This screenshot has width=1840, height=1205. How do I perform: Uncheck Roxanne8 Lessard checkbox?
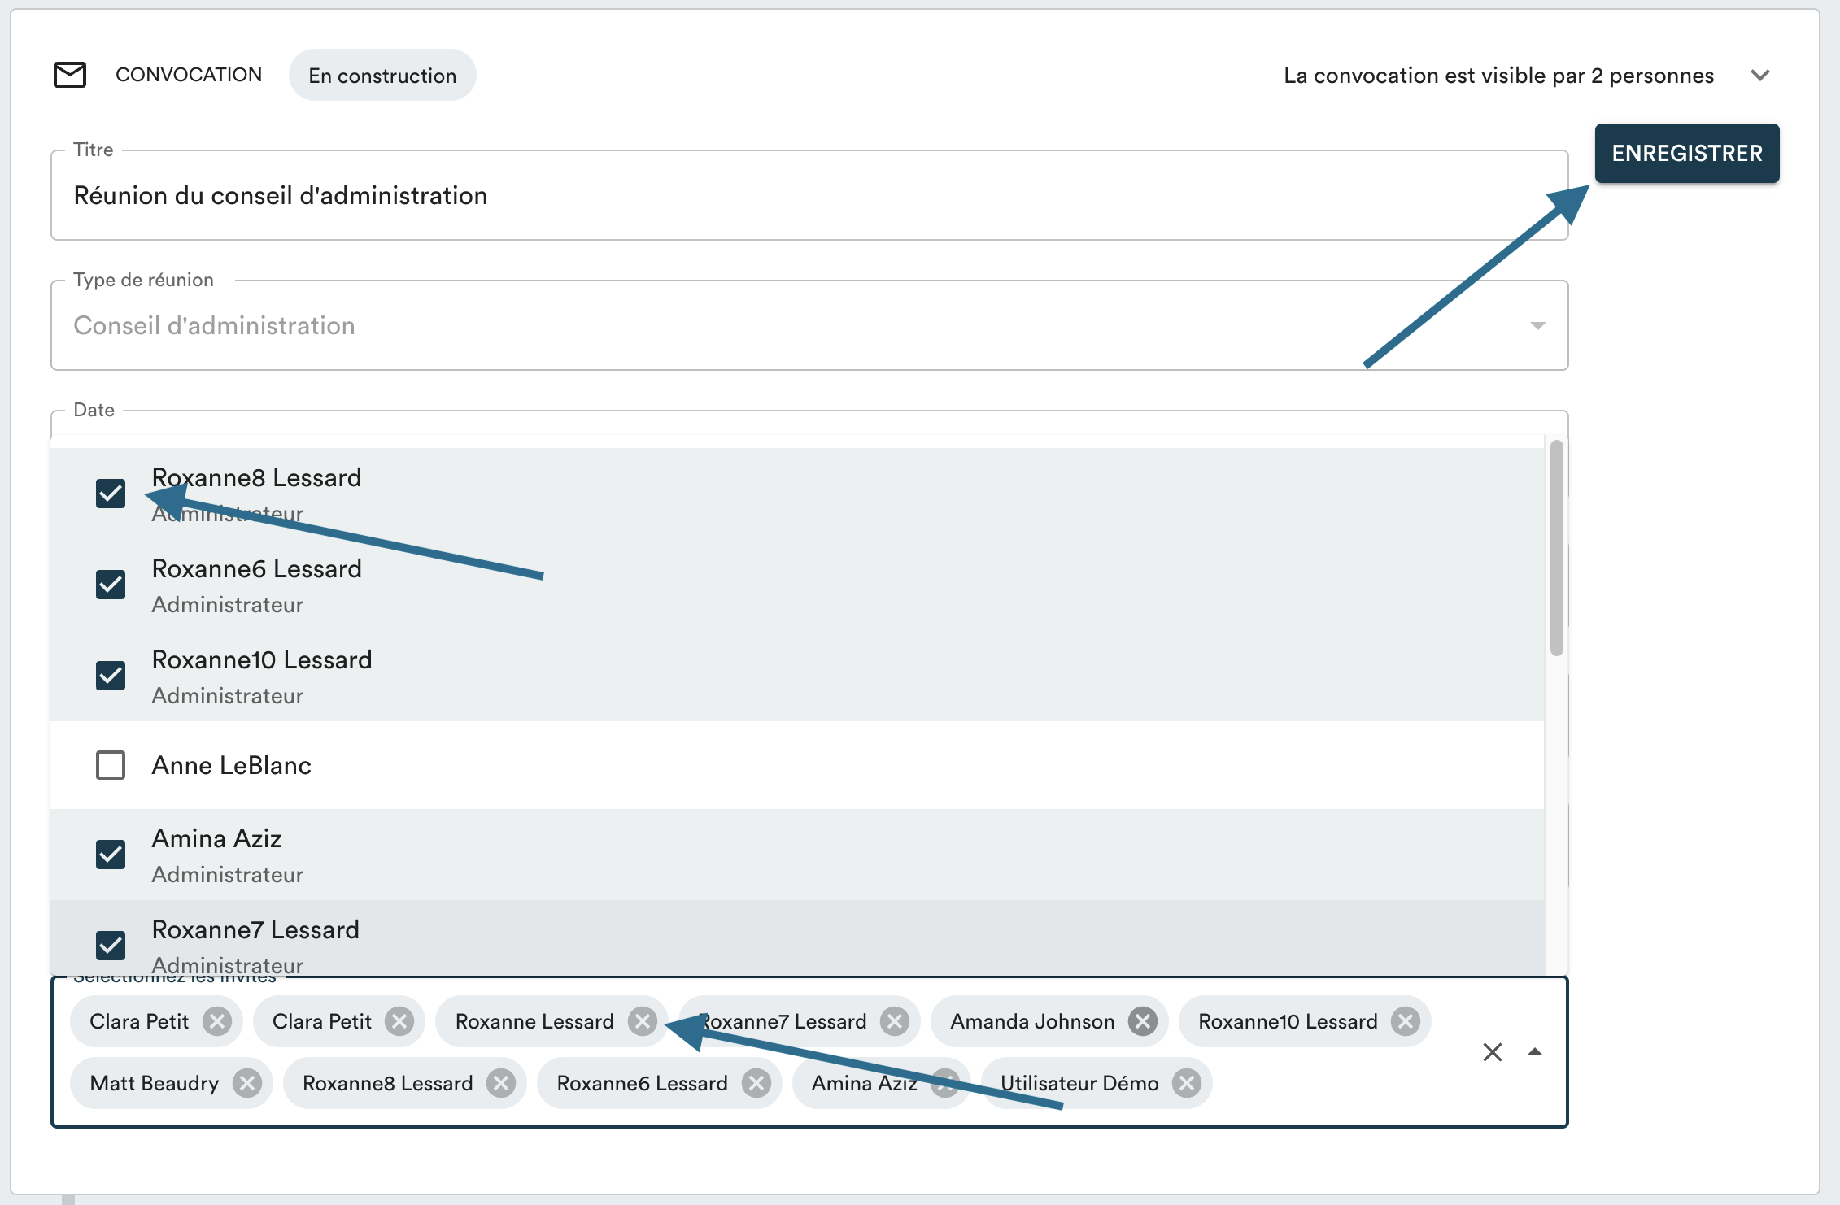(111, 494)
